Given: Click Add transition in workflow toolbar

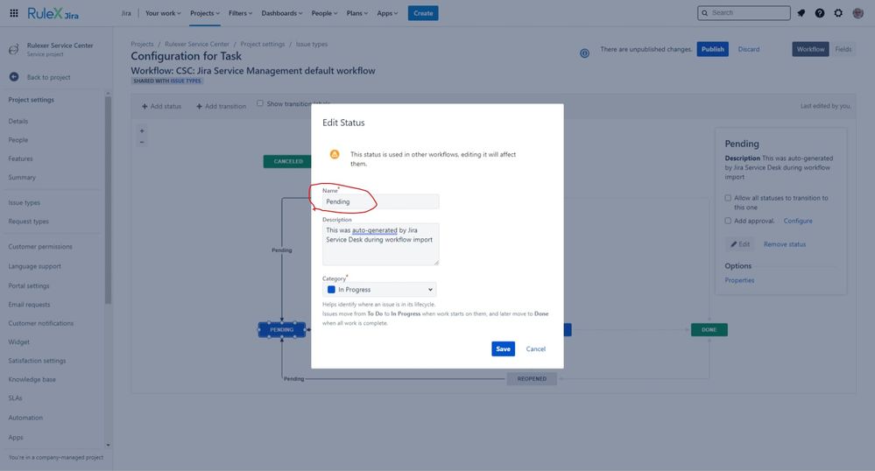Looking at the screenshot, I should 221,106.
